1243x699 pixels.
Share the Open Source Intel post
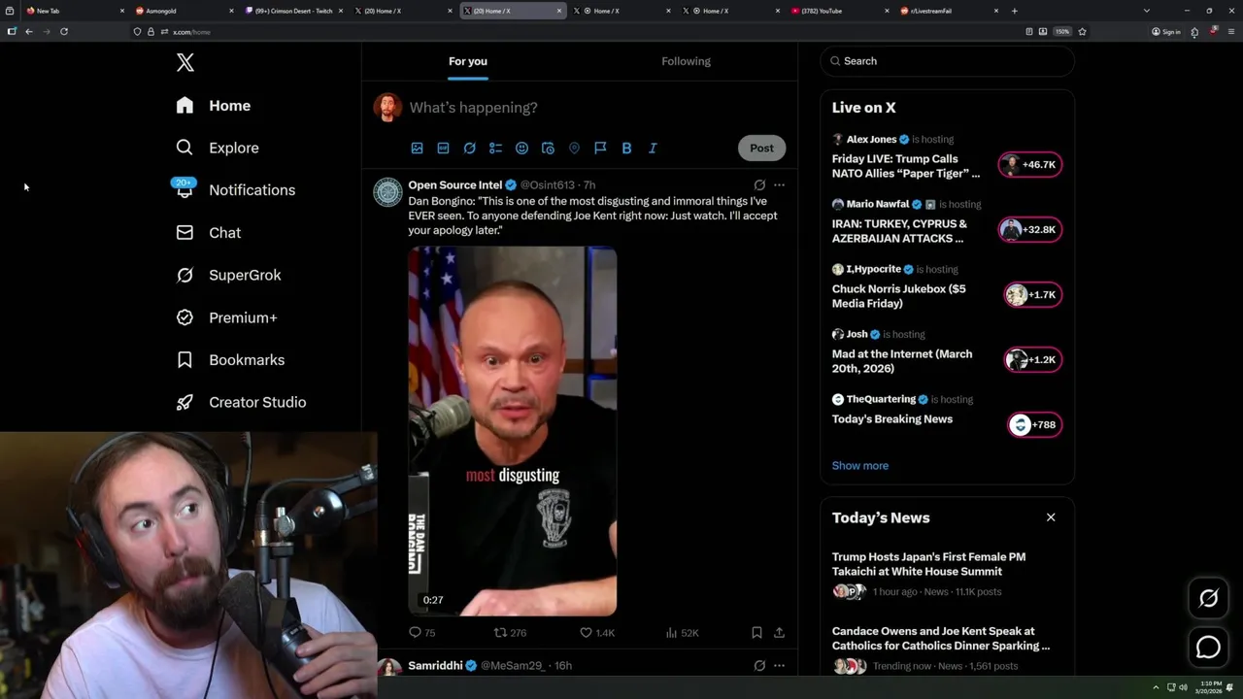[x=779, y=633]
